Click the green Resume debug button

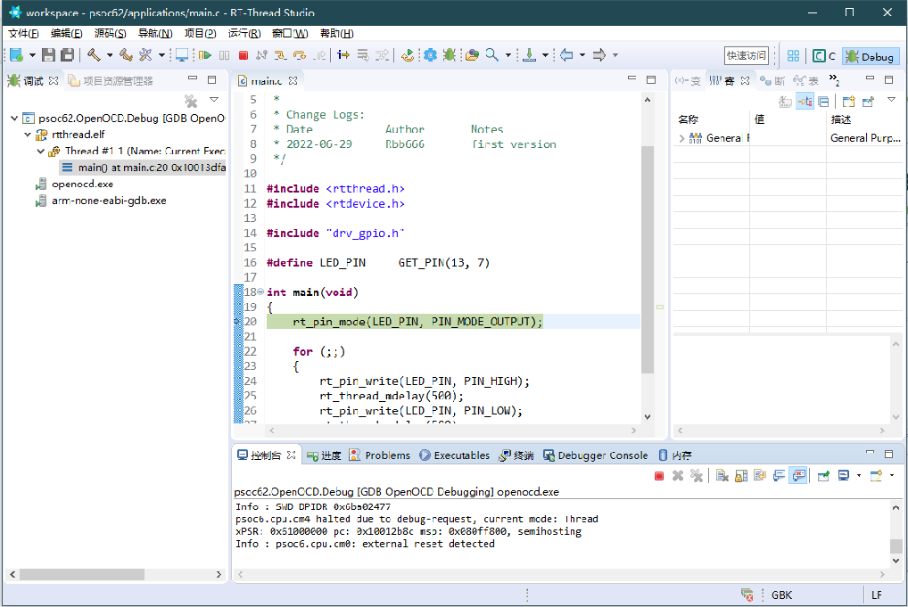205,55
